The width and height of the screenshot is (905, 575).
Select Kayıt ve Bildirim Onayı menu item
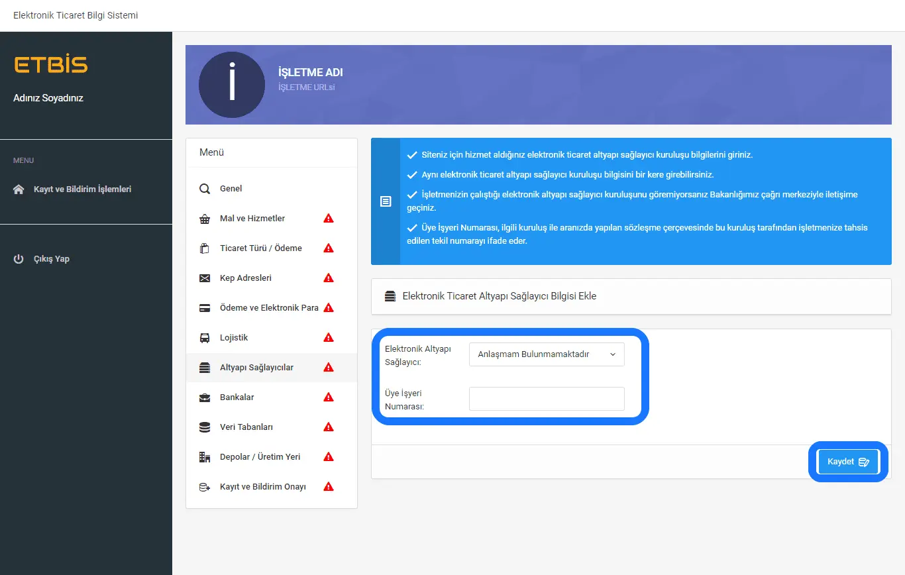click(x=262, y=487)
